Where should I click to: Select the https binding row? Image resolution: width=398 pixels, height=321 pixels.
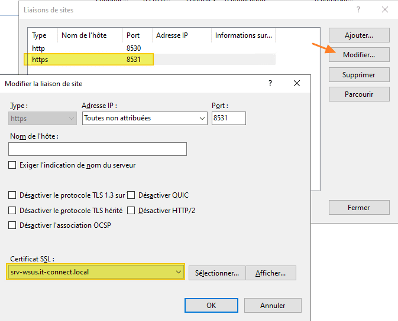click(89, 60)
